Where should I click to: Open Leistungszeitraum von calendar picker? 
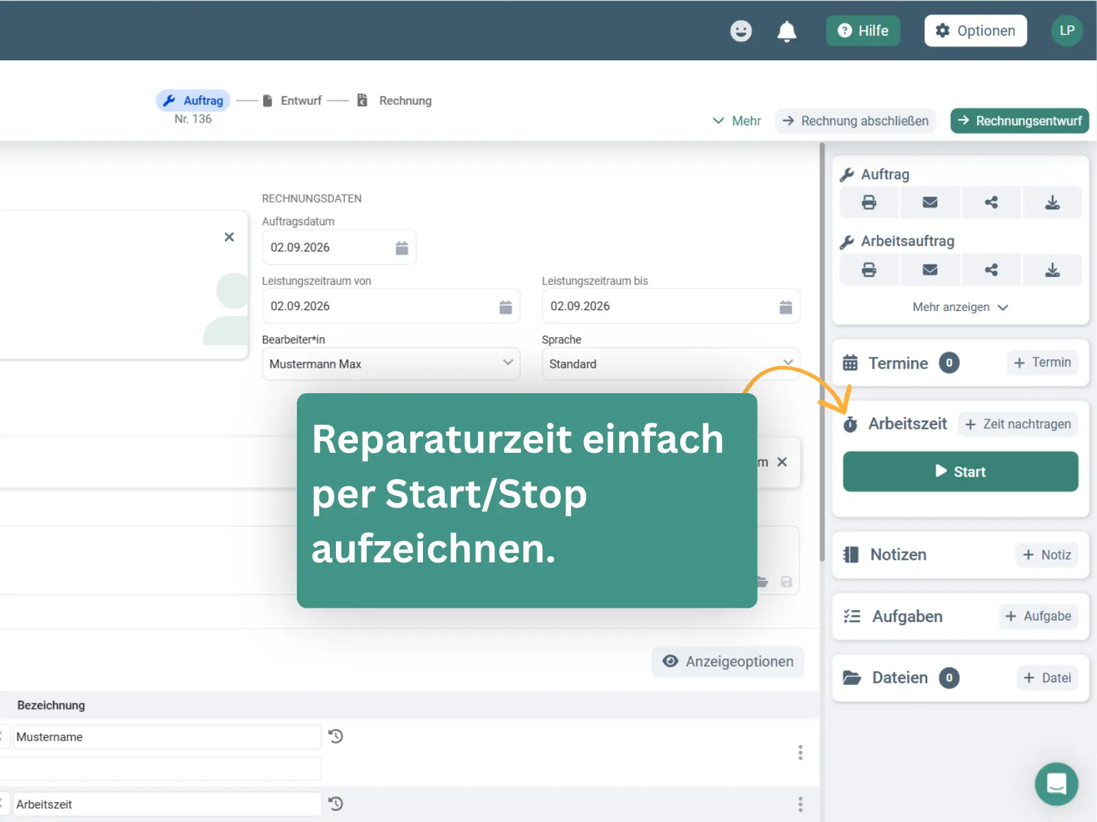(x=505, y=307)
